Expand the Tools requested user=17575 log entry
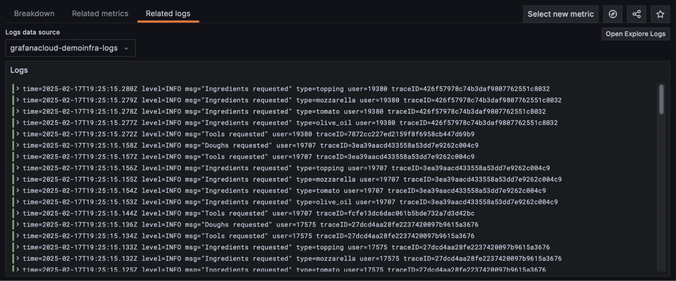Viewport: 676px width, 281px height. pos(17,236)
